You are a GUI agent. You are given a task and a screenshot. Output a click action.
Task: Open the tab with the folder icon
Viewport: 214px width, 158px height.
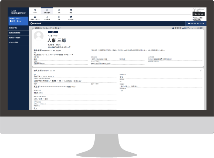coord(59,11)
